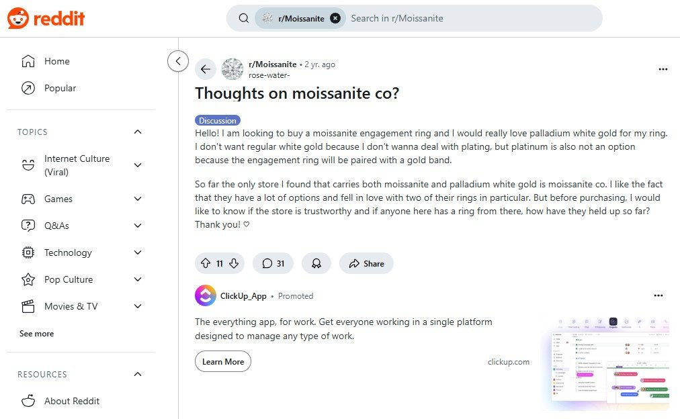Remove the r/Moissanite search filter

click(x=335, y=18)
